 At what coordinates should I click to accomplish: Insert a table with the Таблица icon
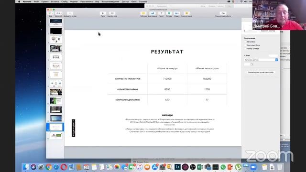point(143,13)
